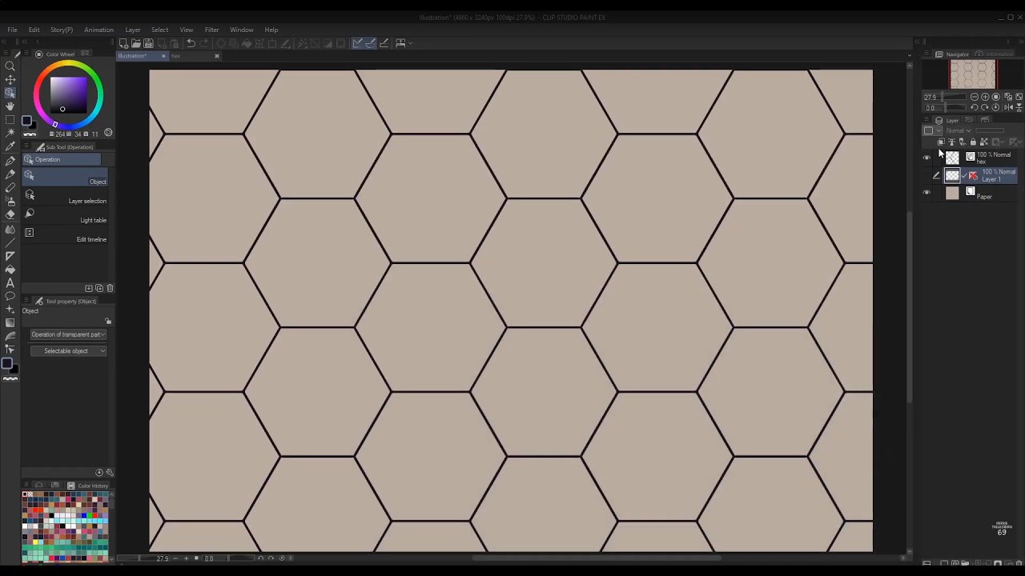This screenshot has height=576, width=1025.
Task: Toggle Set as reference layer icon
Action: 951,142
